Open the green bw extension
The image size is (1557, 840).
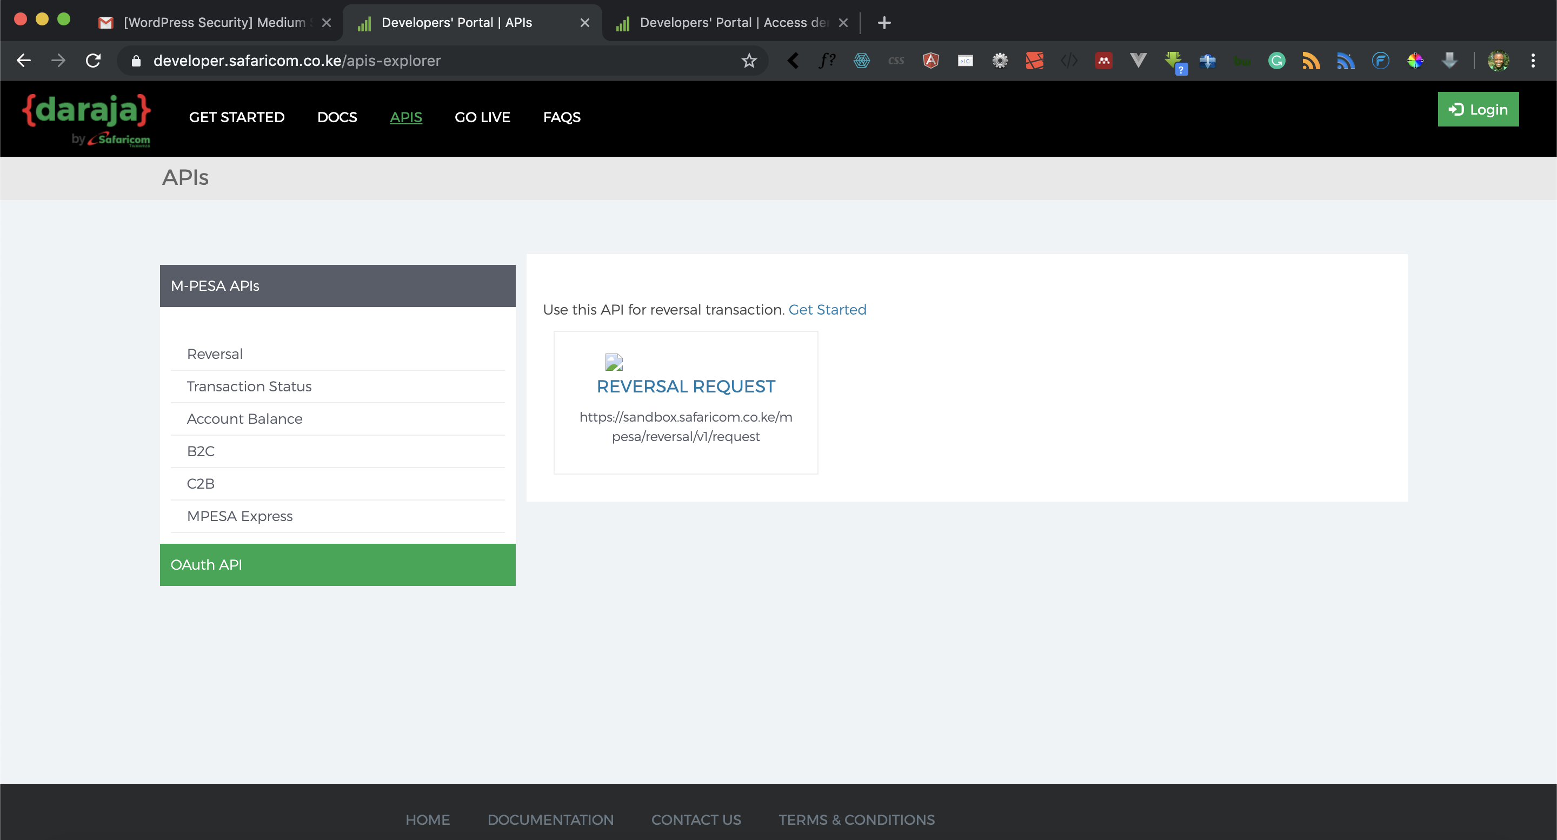point(1242,61)
